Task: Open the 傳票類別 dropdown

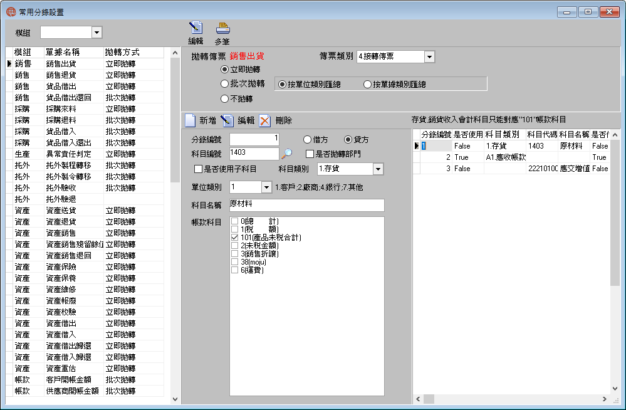Action: tap(429, 57)
